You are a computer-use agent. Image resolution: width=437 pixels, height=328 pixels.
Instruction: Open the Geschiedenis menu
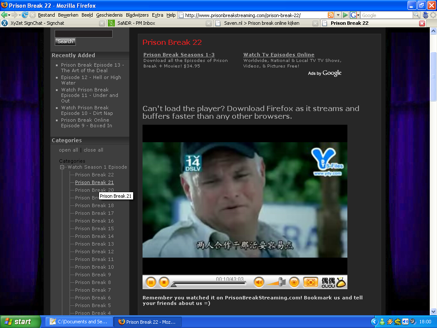[109, 15]
